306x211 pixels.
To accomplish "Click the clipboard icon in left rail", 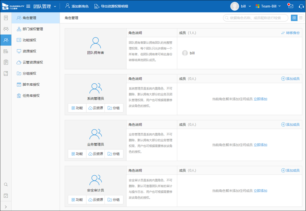I will click(x=6, y=62).
